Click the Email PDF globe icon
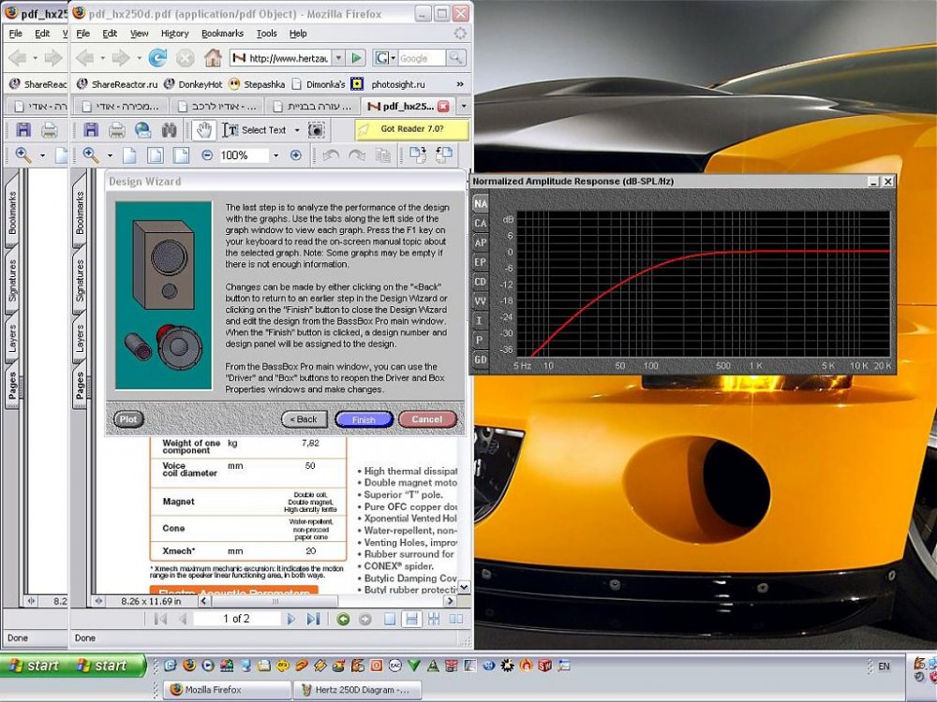Image resolution: width=937 pixels, height=702 pixels. (142, 129)
